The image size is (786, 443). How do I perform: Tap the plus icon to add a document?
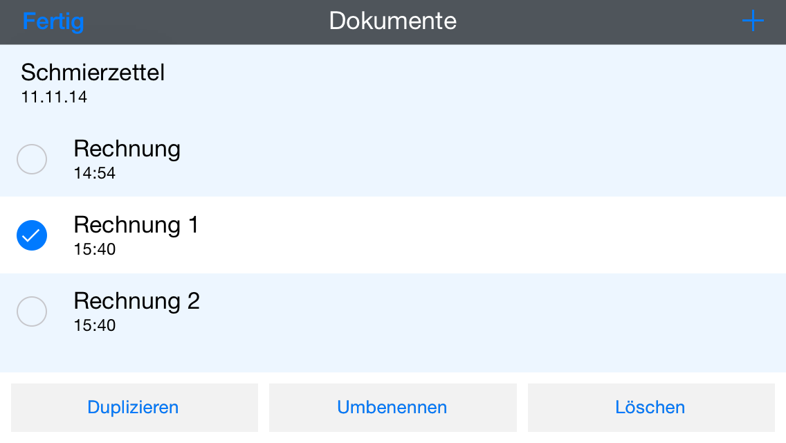pyautogui.click(x=753, y=21)
